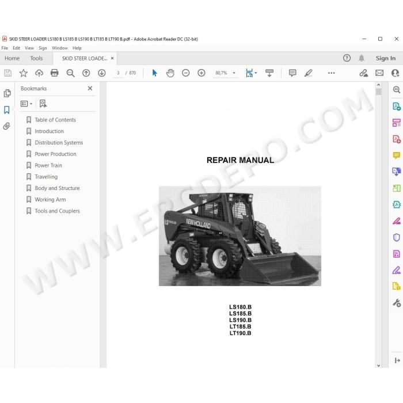This screenshot has width=403, height=403.
Task: Switch to the Home tab
Action: click(12, 58)
